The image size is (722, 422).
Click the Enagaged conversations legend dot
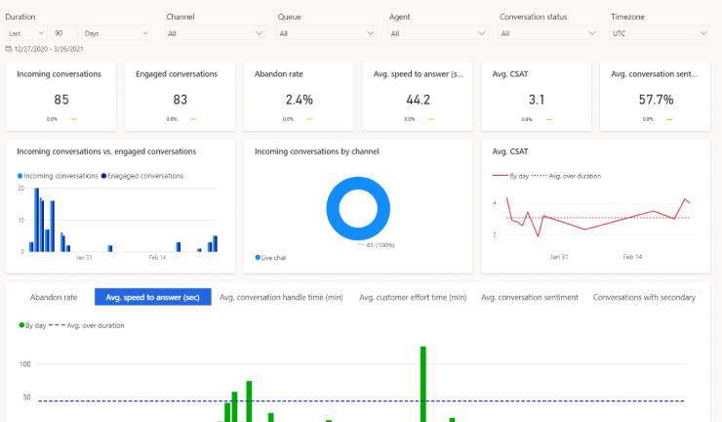(103, 176)
